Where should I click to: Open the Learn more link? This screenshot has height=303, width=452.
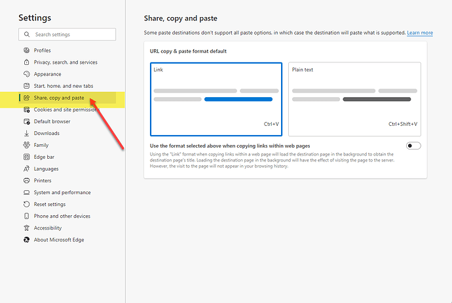click(x=420, y=33)
